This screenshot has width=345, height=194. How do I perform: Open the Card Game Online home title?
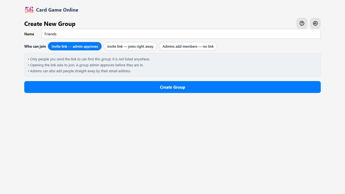(57, 10)
